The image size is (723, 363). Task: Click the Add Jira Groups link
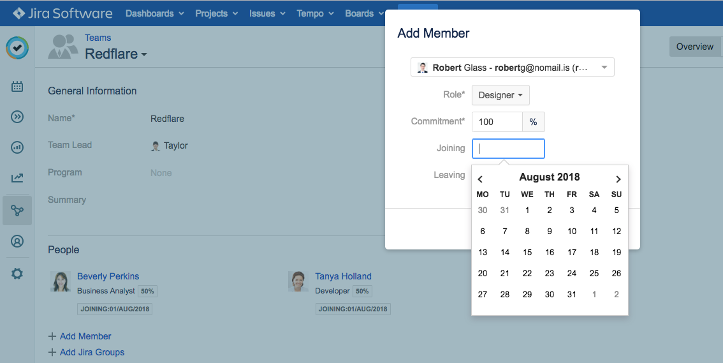pos(92,352)
